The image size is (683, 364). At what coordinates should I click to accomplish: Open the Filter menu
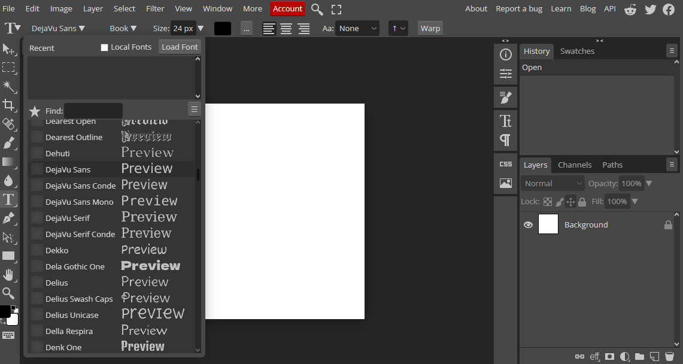point(155,9)
